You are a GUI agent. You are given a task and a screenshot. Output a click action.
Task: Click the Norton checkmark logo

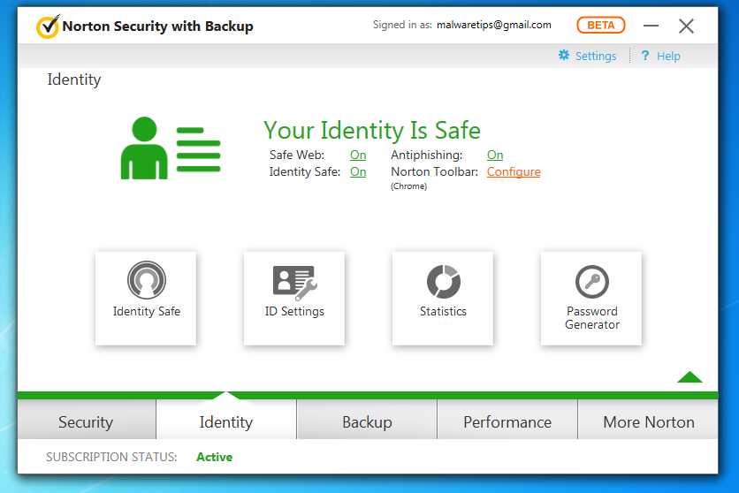(48, 27)
